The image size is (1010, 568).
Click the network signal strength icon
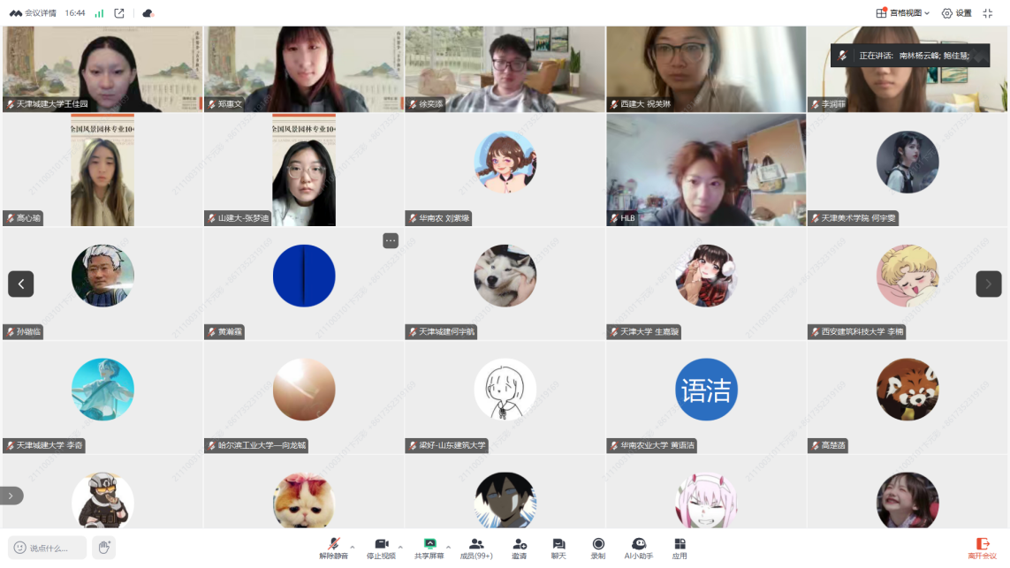point(99,13)
